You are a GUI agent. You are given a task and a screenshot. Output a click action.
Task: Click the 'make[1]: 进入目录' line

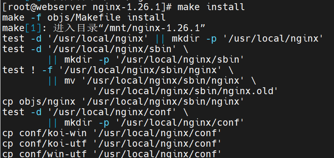point(104,28)
